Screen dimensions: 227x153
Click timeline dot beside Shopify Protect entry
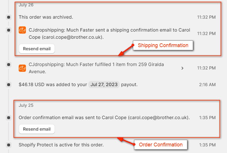click(x=9, y=145)
